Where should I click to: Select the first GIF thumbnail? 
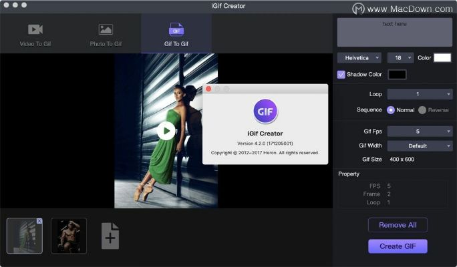click(25, 236)
